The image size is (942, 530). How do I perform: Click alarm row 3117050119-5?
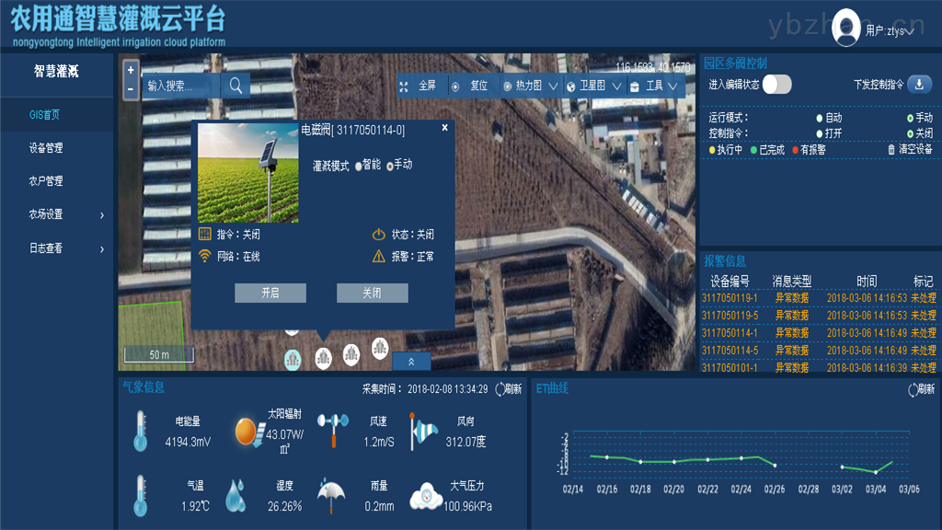819,316
